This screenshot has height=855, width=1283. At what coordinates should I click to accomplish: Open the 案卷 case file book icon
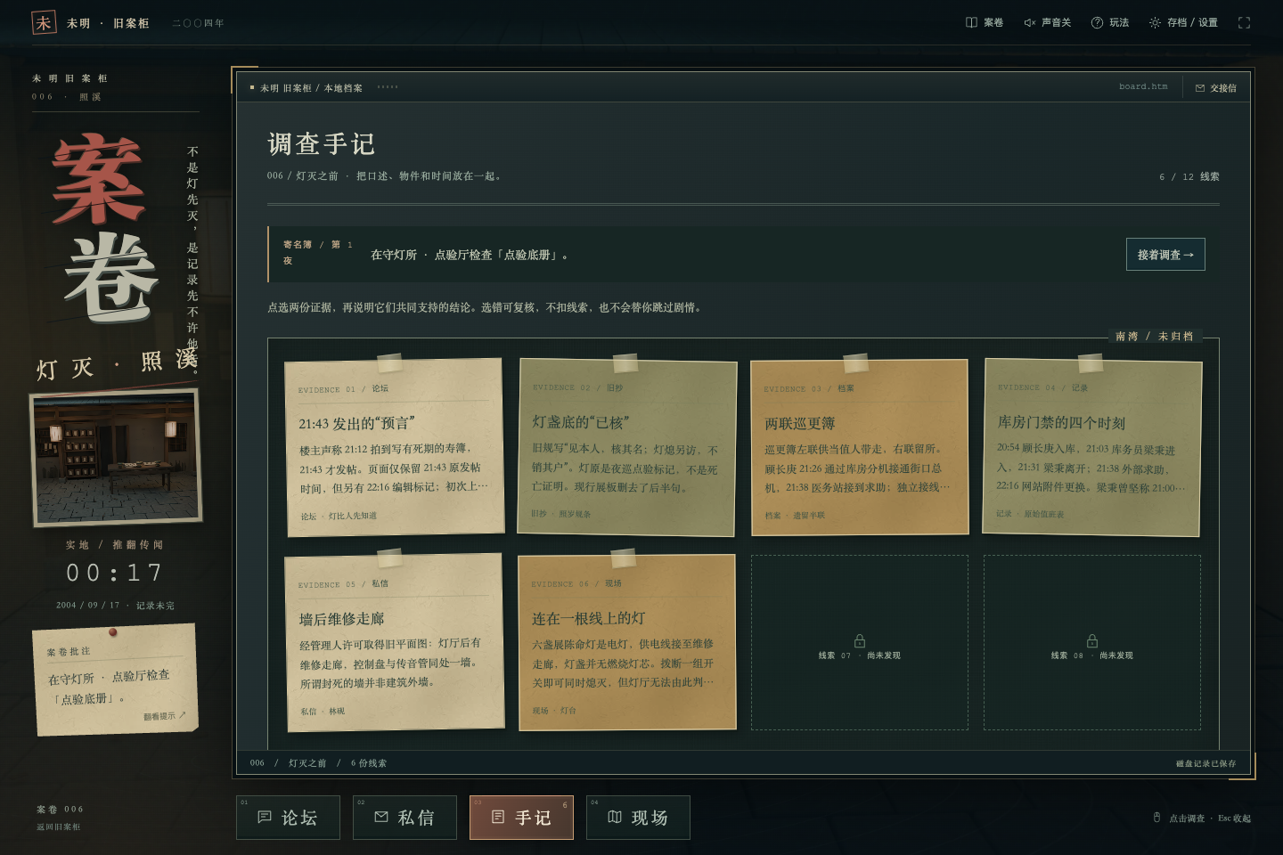[985, 22]
